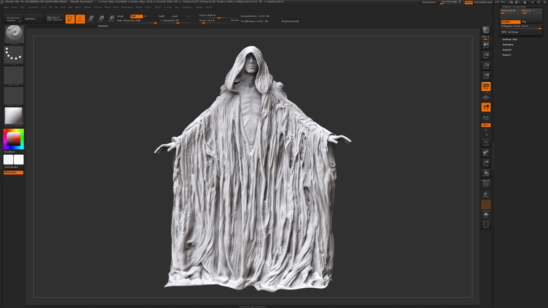Enable Solo mode icon

(486, 215)
